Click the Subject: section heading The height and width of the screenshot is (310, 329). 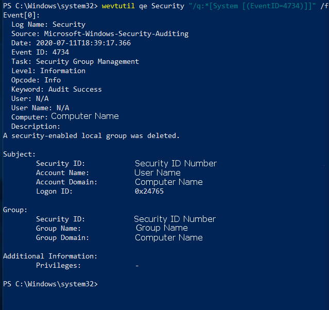pos(20,154)
